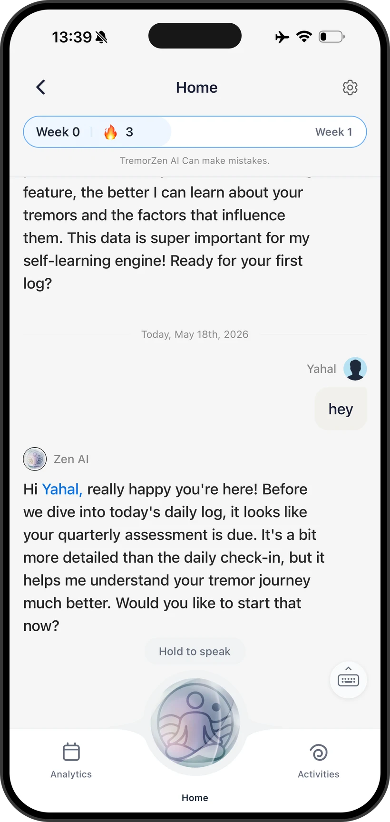Tap the meditation orb microphone button
Viewport: 390px width, 822px height.
pyautogui.click(x=195, y=723)
